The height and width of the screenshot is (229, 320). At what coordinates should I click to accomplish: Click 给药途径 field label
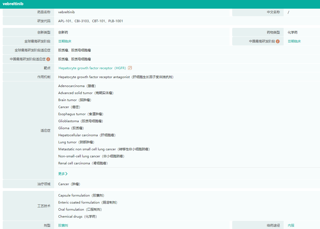[x=273, y=225]
